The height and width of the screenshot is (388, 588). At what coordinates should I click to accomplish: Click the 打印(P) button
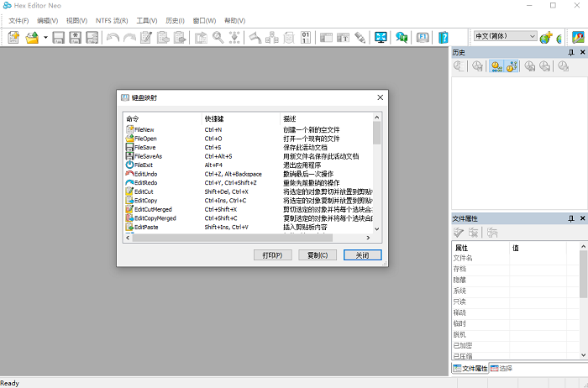point(271,254)
